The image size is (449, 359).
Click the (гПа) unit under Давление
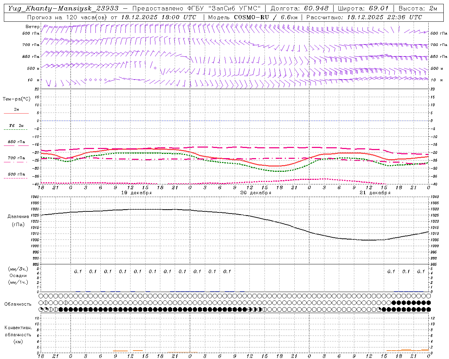(x=18, y=225)
